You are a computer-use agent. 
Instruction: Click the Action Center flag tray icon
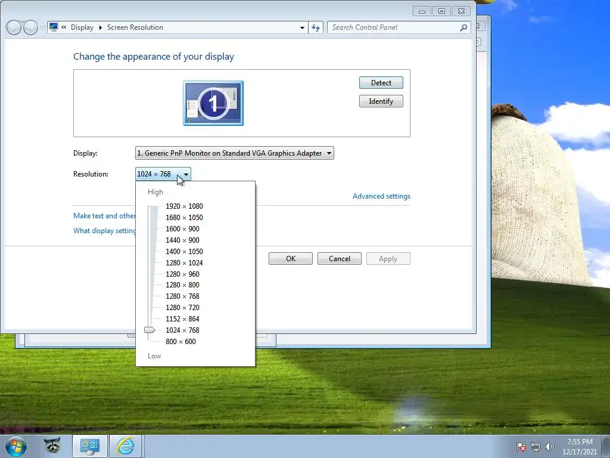521,447
